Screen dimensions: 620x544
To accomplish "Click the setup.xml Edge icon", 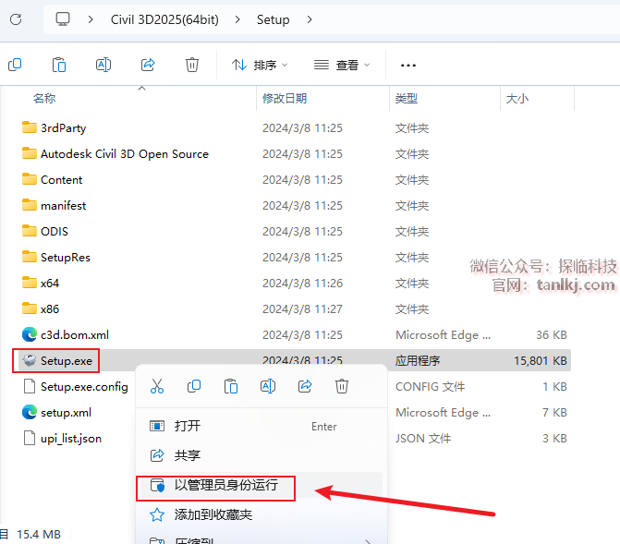I will click(30, 412).
